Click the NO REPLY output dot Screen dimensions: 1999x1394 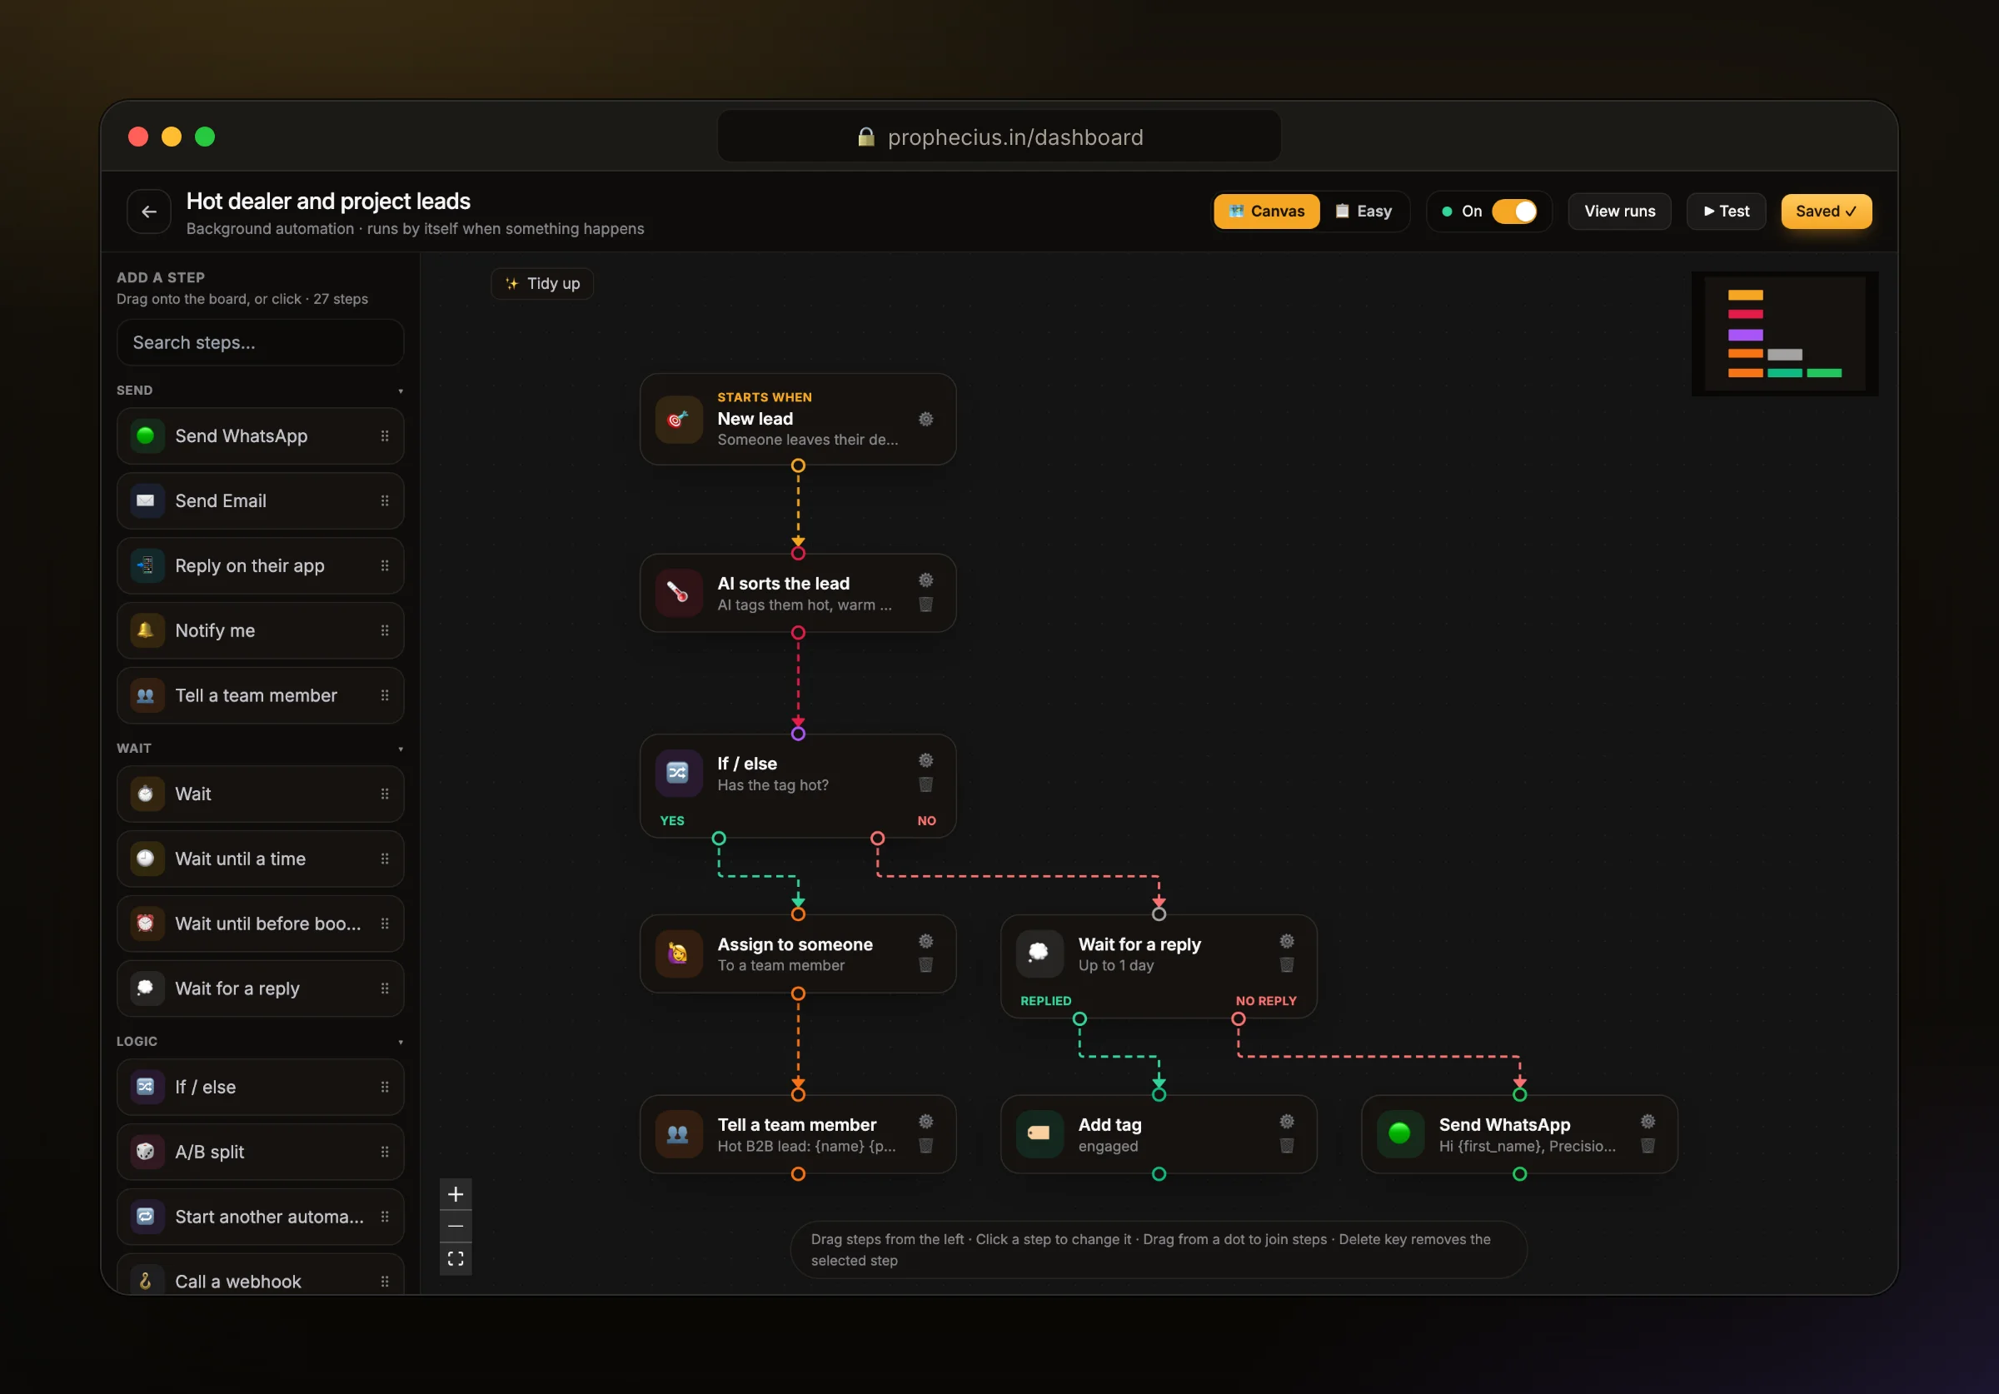[x=1238, y=1018]
